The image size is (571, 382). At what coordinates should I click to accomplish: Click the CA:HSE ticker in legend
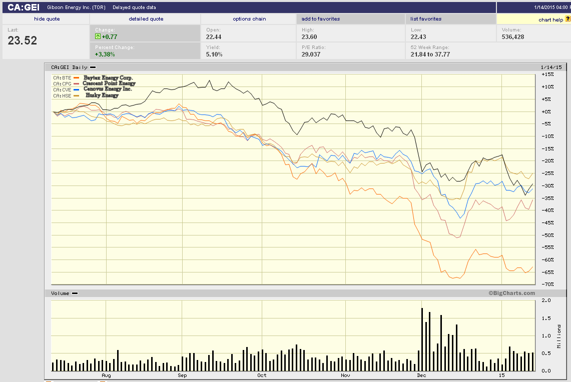click(62, 95)
